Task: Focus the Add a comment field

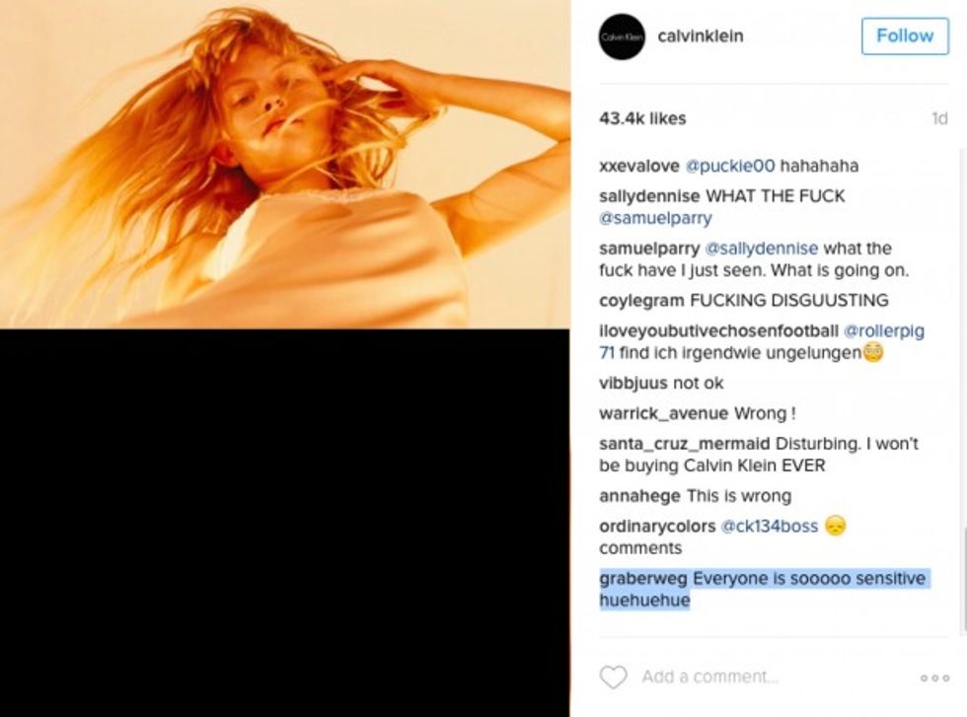Action: (709, 677)
